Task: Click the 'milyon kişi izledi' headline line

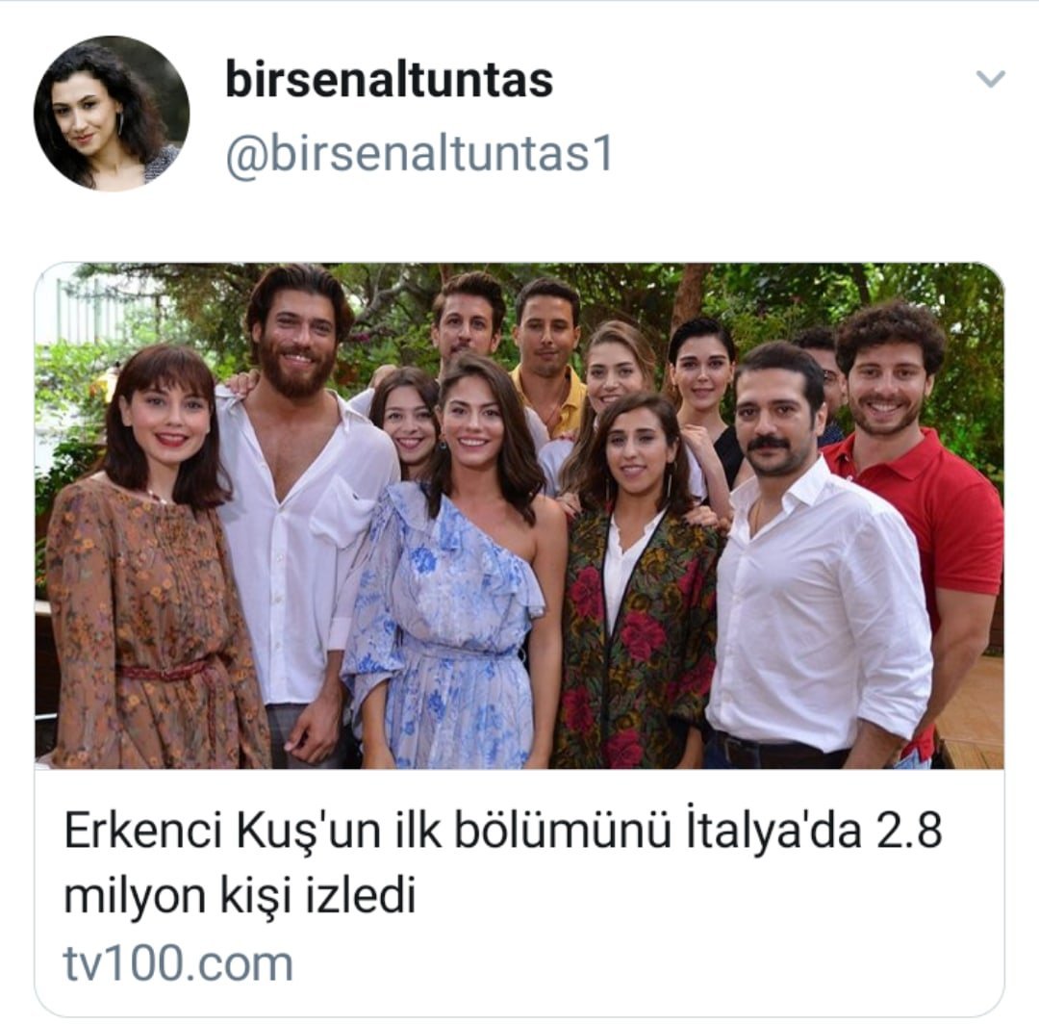Action: tap(240, 896)
